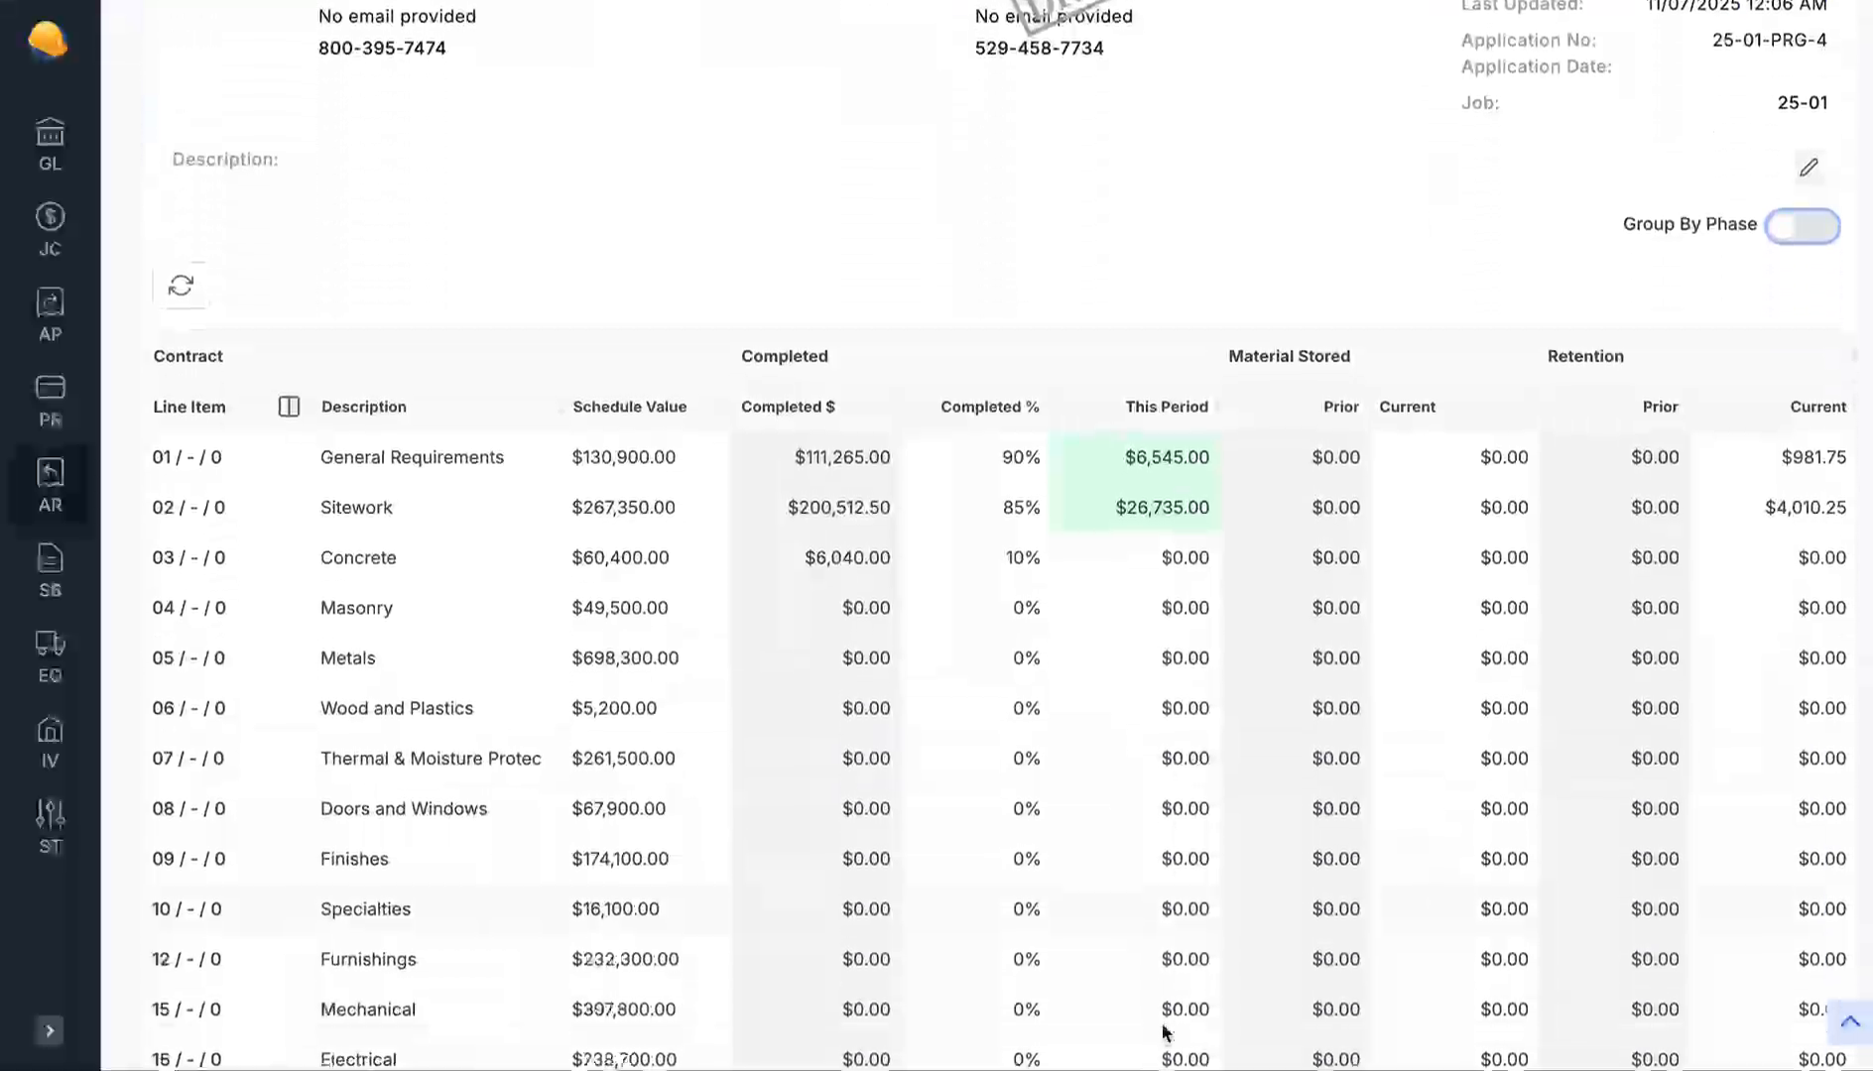
Task: Sort by the Completed % column header
Action: [989, 407]
